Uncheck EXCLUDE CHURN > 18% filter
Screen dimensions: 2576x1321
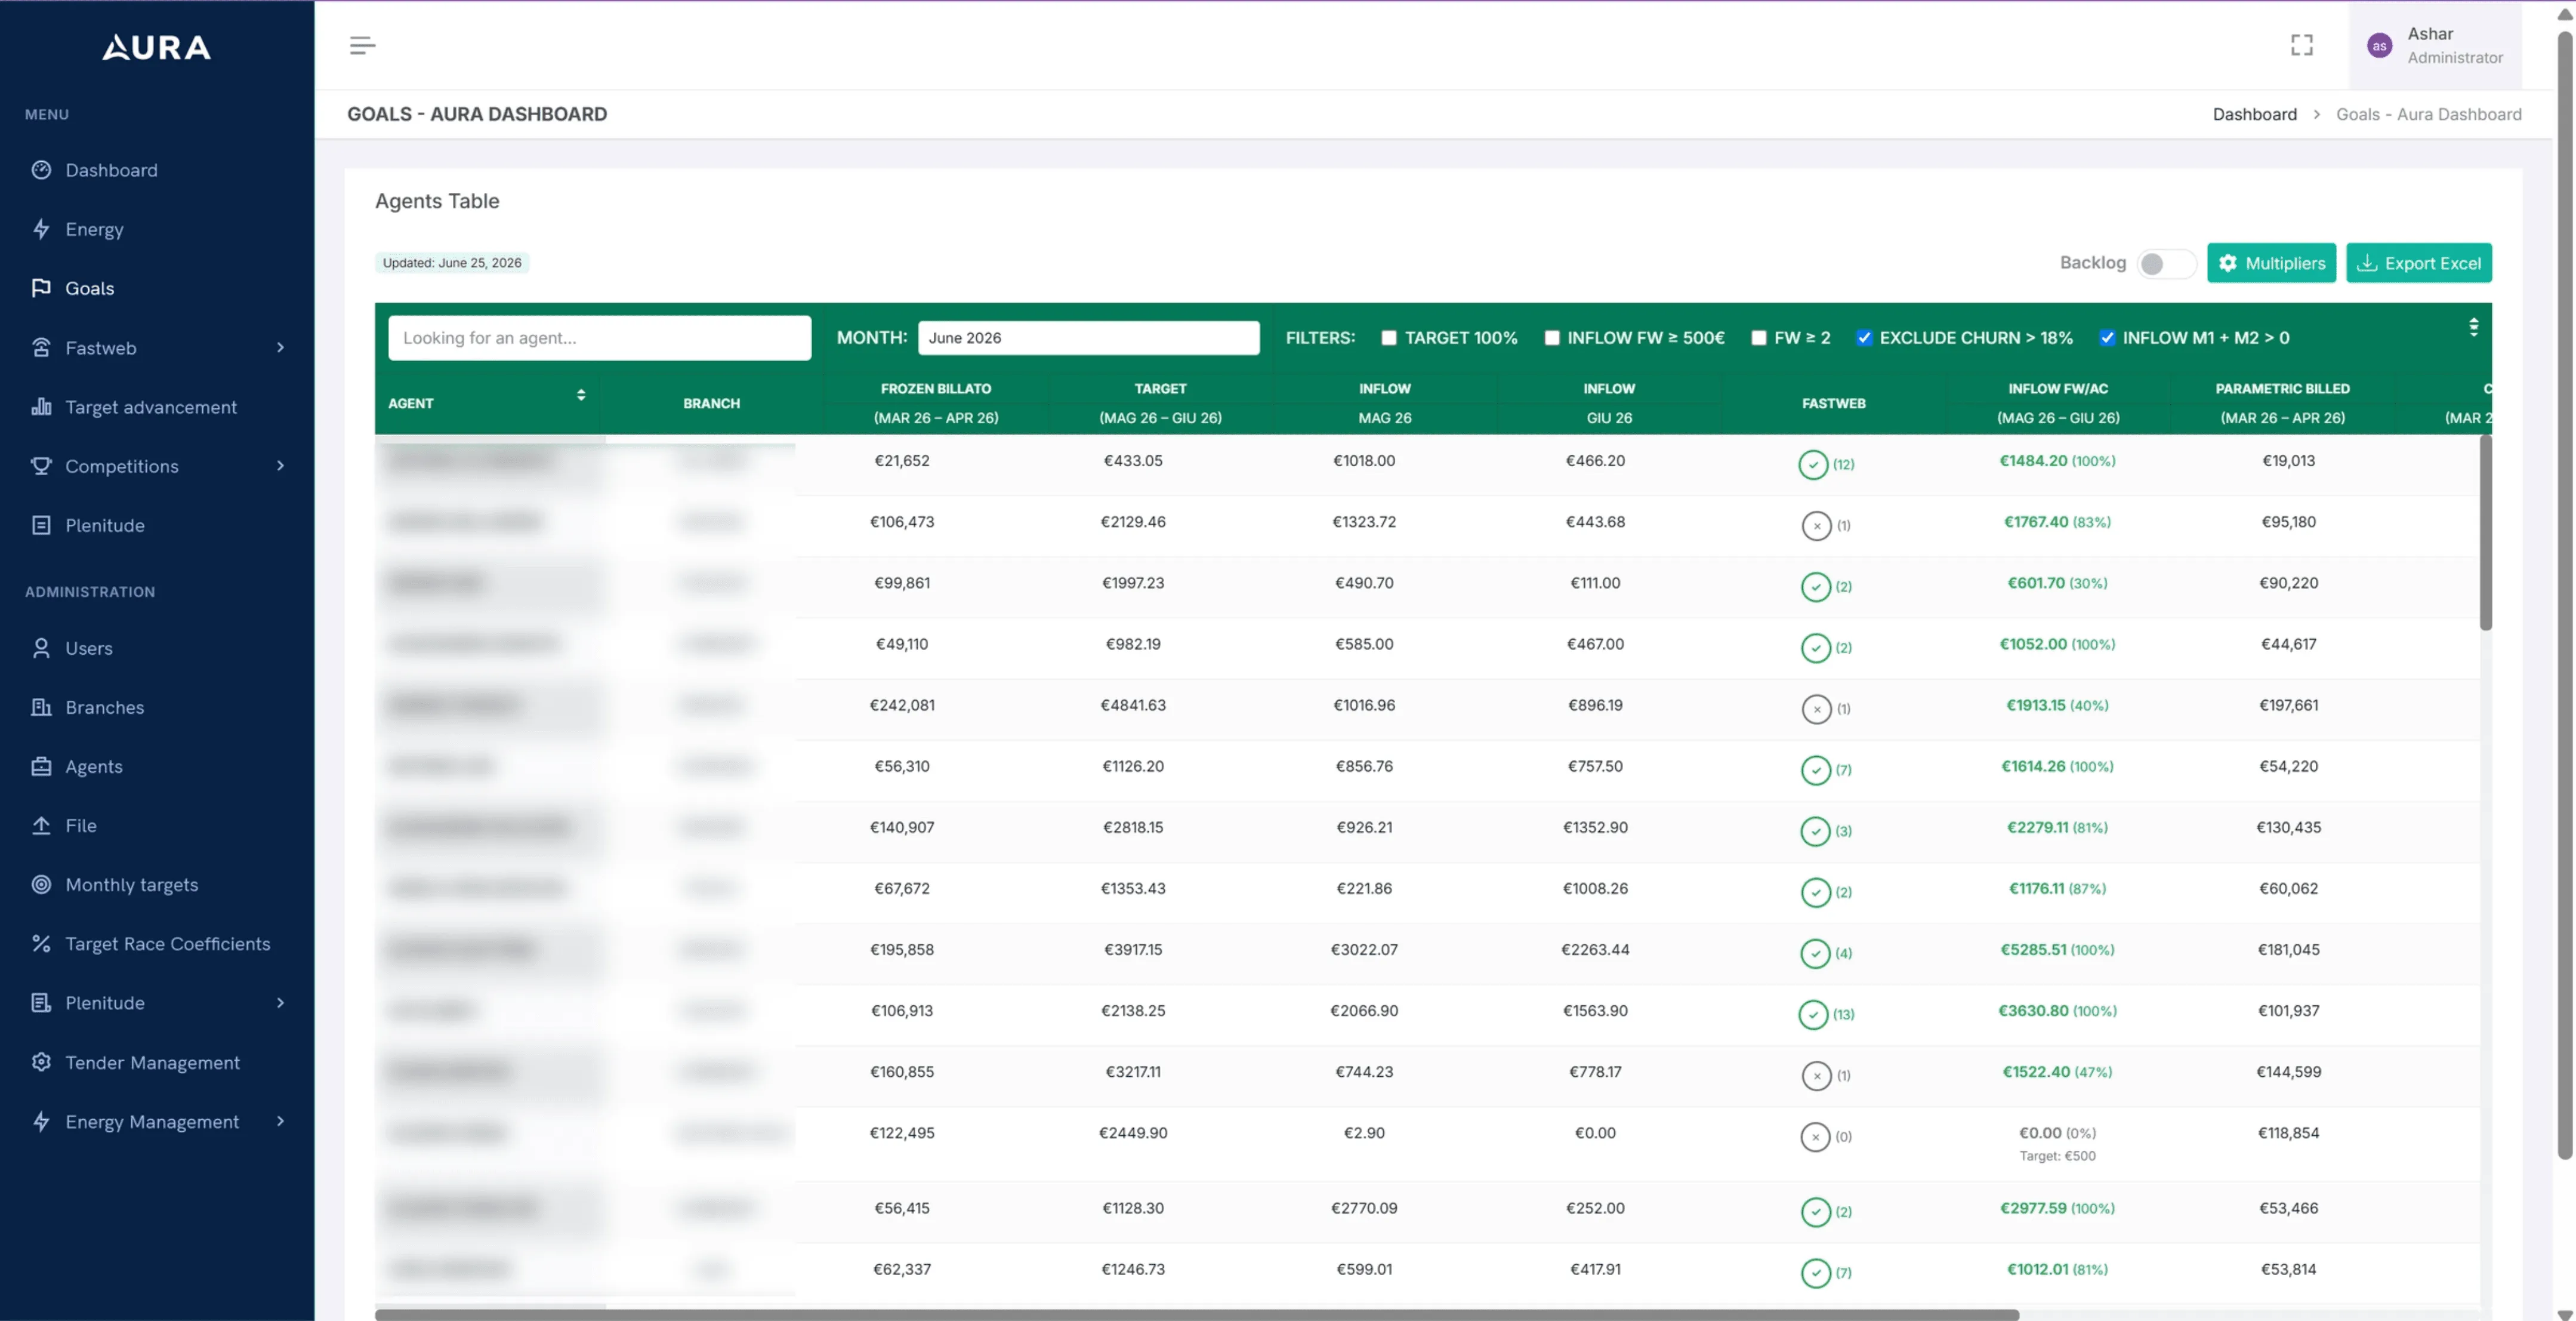point(1863,338)
